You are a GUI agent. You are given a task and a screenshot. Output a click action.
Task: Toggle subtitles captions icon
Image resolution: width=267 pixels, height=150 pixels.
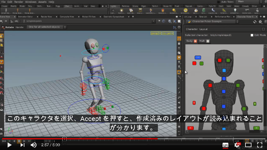tap(225, 145)
